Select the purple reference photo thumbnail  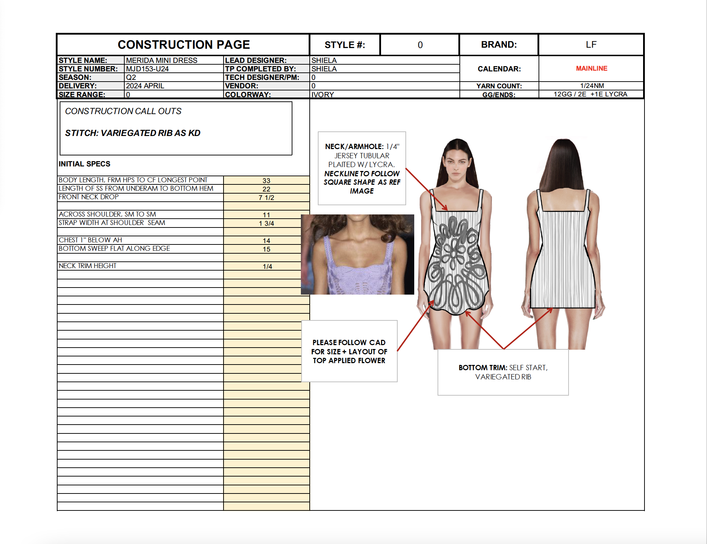357,254
